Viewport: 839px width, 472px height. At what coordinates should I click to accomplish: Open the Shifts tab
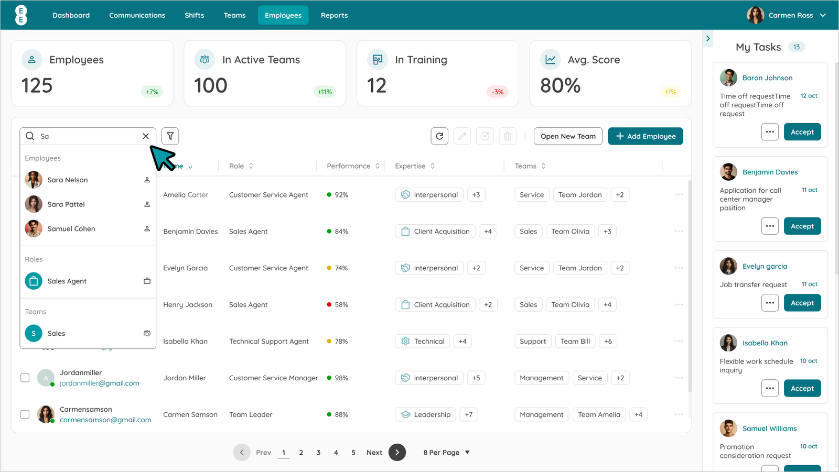(x=194, y=15)
